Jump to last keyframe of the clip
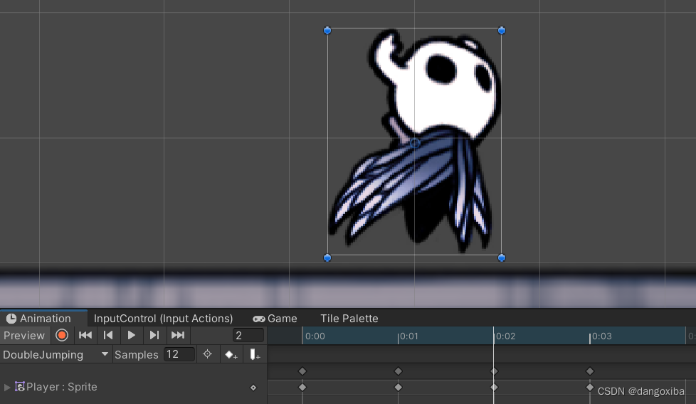The width and height of the screenshot is (696, 404). [x=177, y=335]
